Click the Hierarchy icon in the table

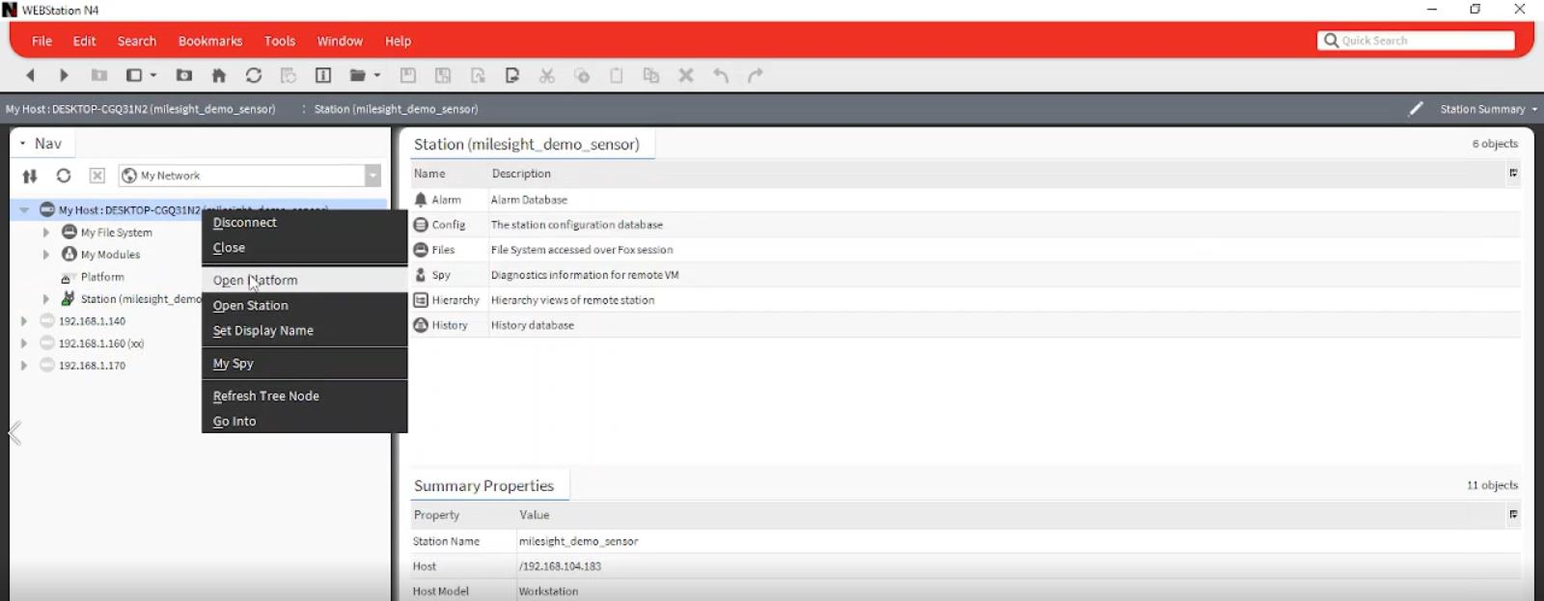tap(421, 300)
